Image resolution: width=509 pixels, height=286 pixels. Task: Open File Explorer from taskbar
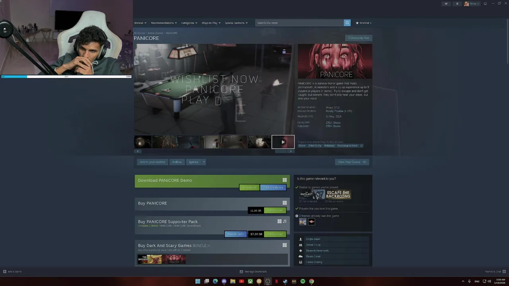(x=233, y=281)
